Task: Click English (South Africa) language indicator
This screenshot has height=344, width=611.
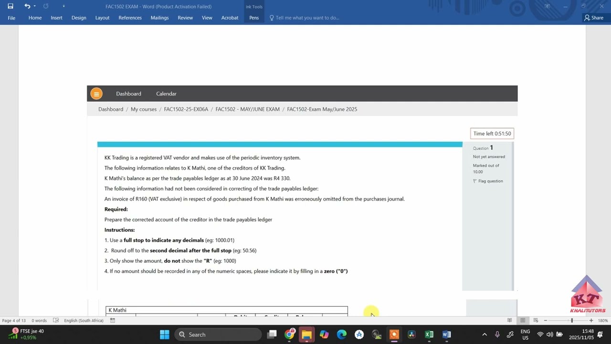Action: click(84, 321)
